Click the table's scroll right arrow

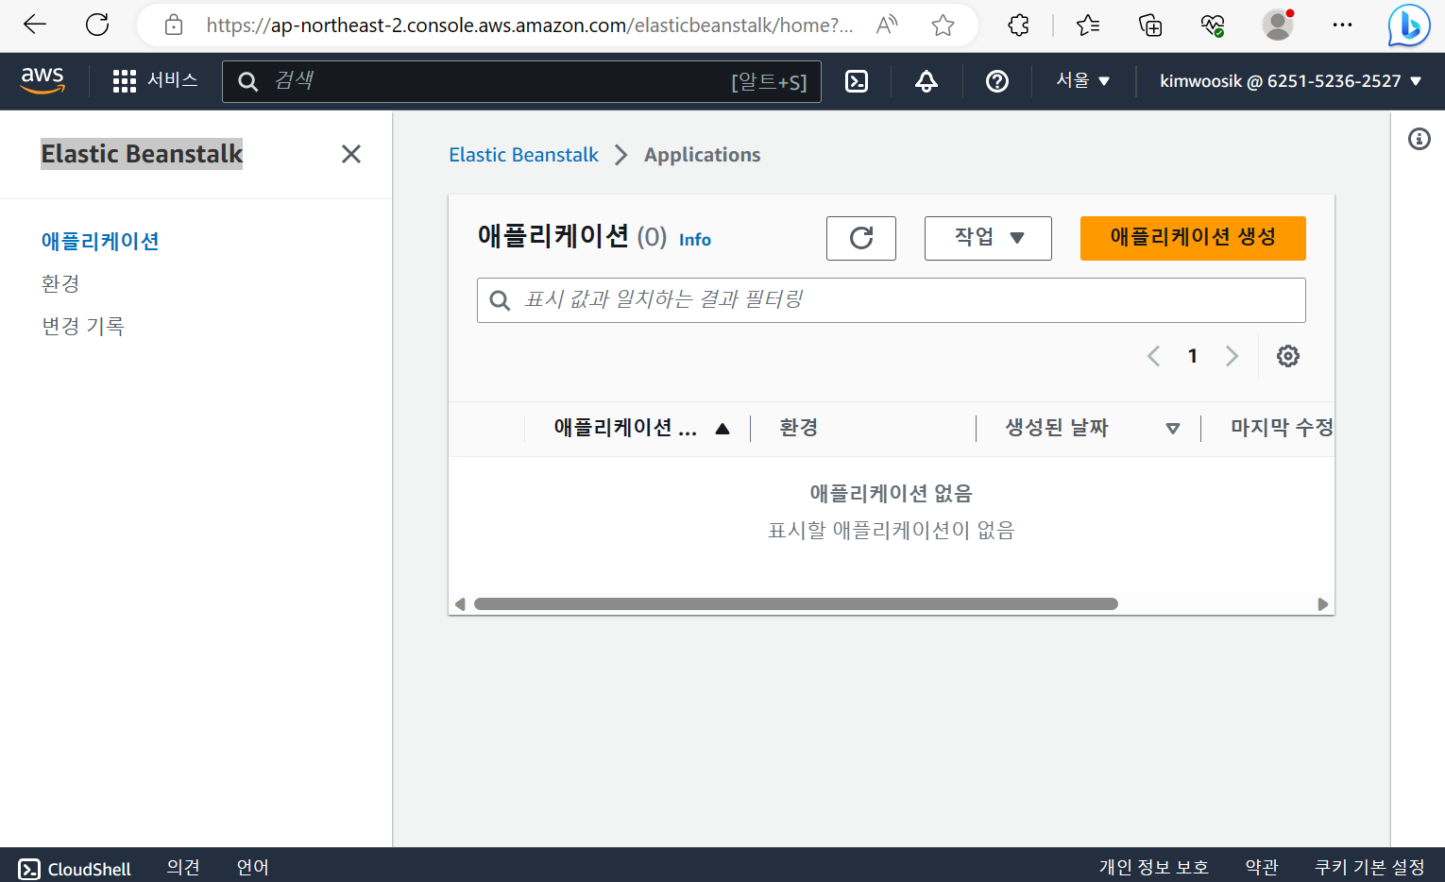[x=1323, y=604]
